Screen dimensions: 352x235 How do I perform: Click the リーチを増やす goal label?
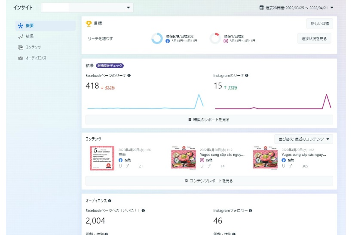(x=100, y=39)
